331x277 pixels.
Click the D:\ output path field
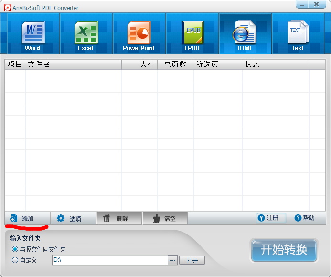pos(110,260)
